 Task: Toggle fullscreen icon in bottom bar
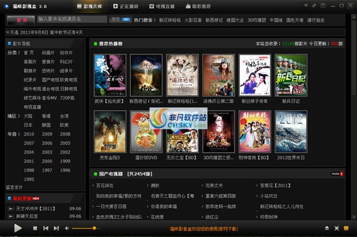coord(338,228)
